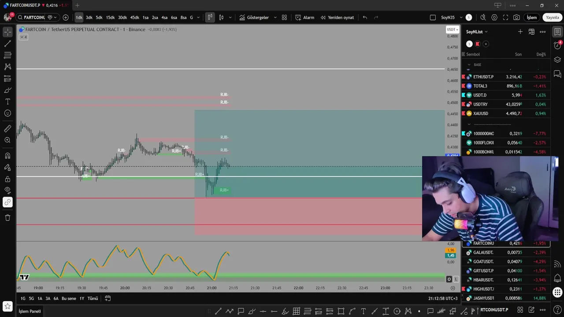Toggle magnet mode for drawings
Image resolution: width=564 pixels, height=317 pixels.
(7, 156)
